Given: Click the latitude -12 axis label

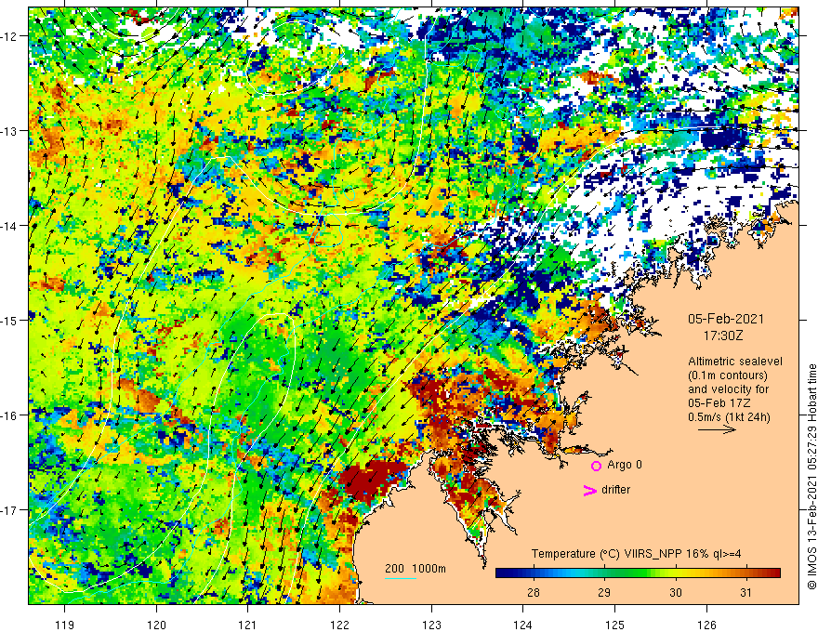Looking at the screenshot, I should 10,36.
